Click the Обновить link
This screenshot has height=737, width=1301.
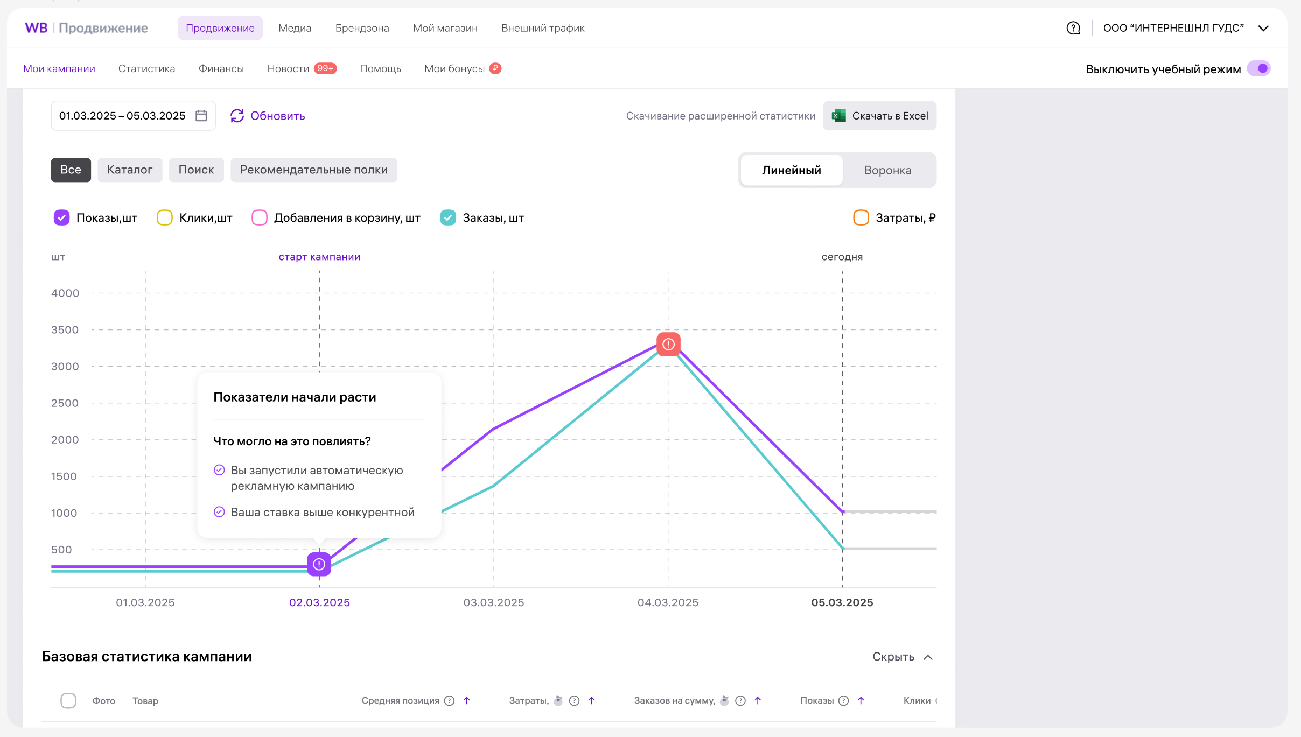(278, 116)
